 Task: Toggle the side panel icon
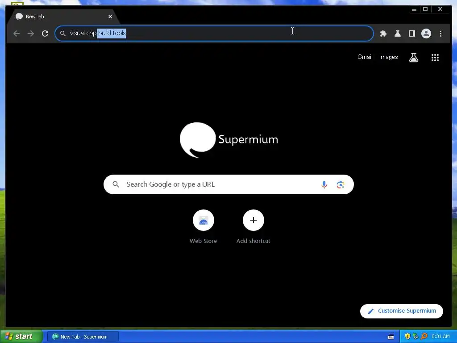[412, 33]
